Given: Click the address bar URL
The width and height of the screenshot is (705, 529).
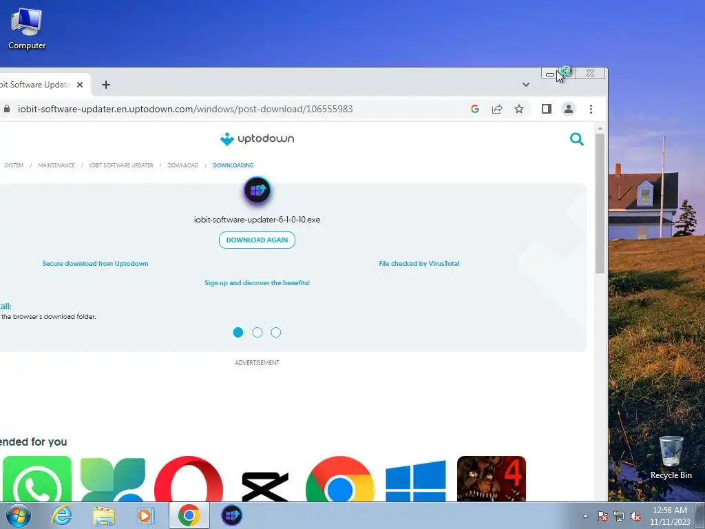Looking at the screenshot, I should click(x=185, y=109).
